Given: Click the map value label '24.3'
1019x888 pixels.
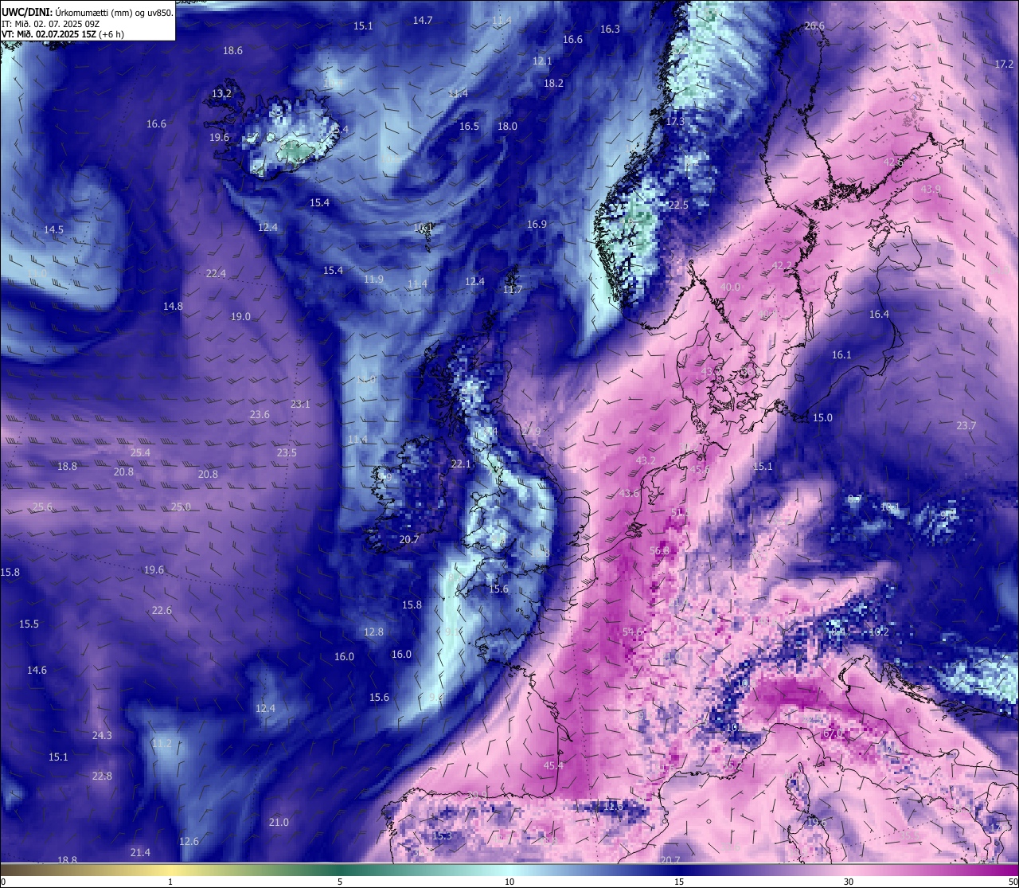Looking at the screenshot, I should point(102,735).
